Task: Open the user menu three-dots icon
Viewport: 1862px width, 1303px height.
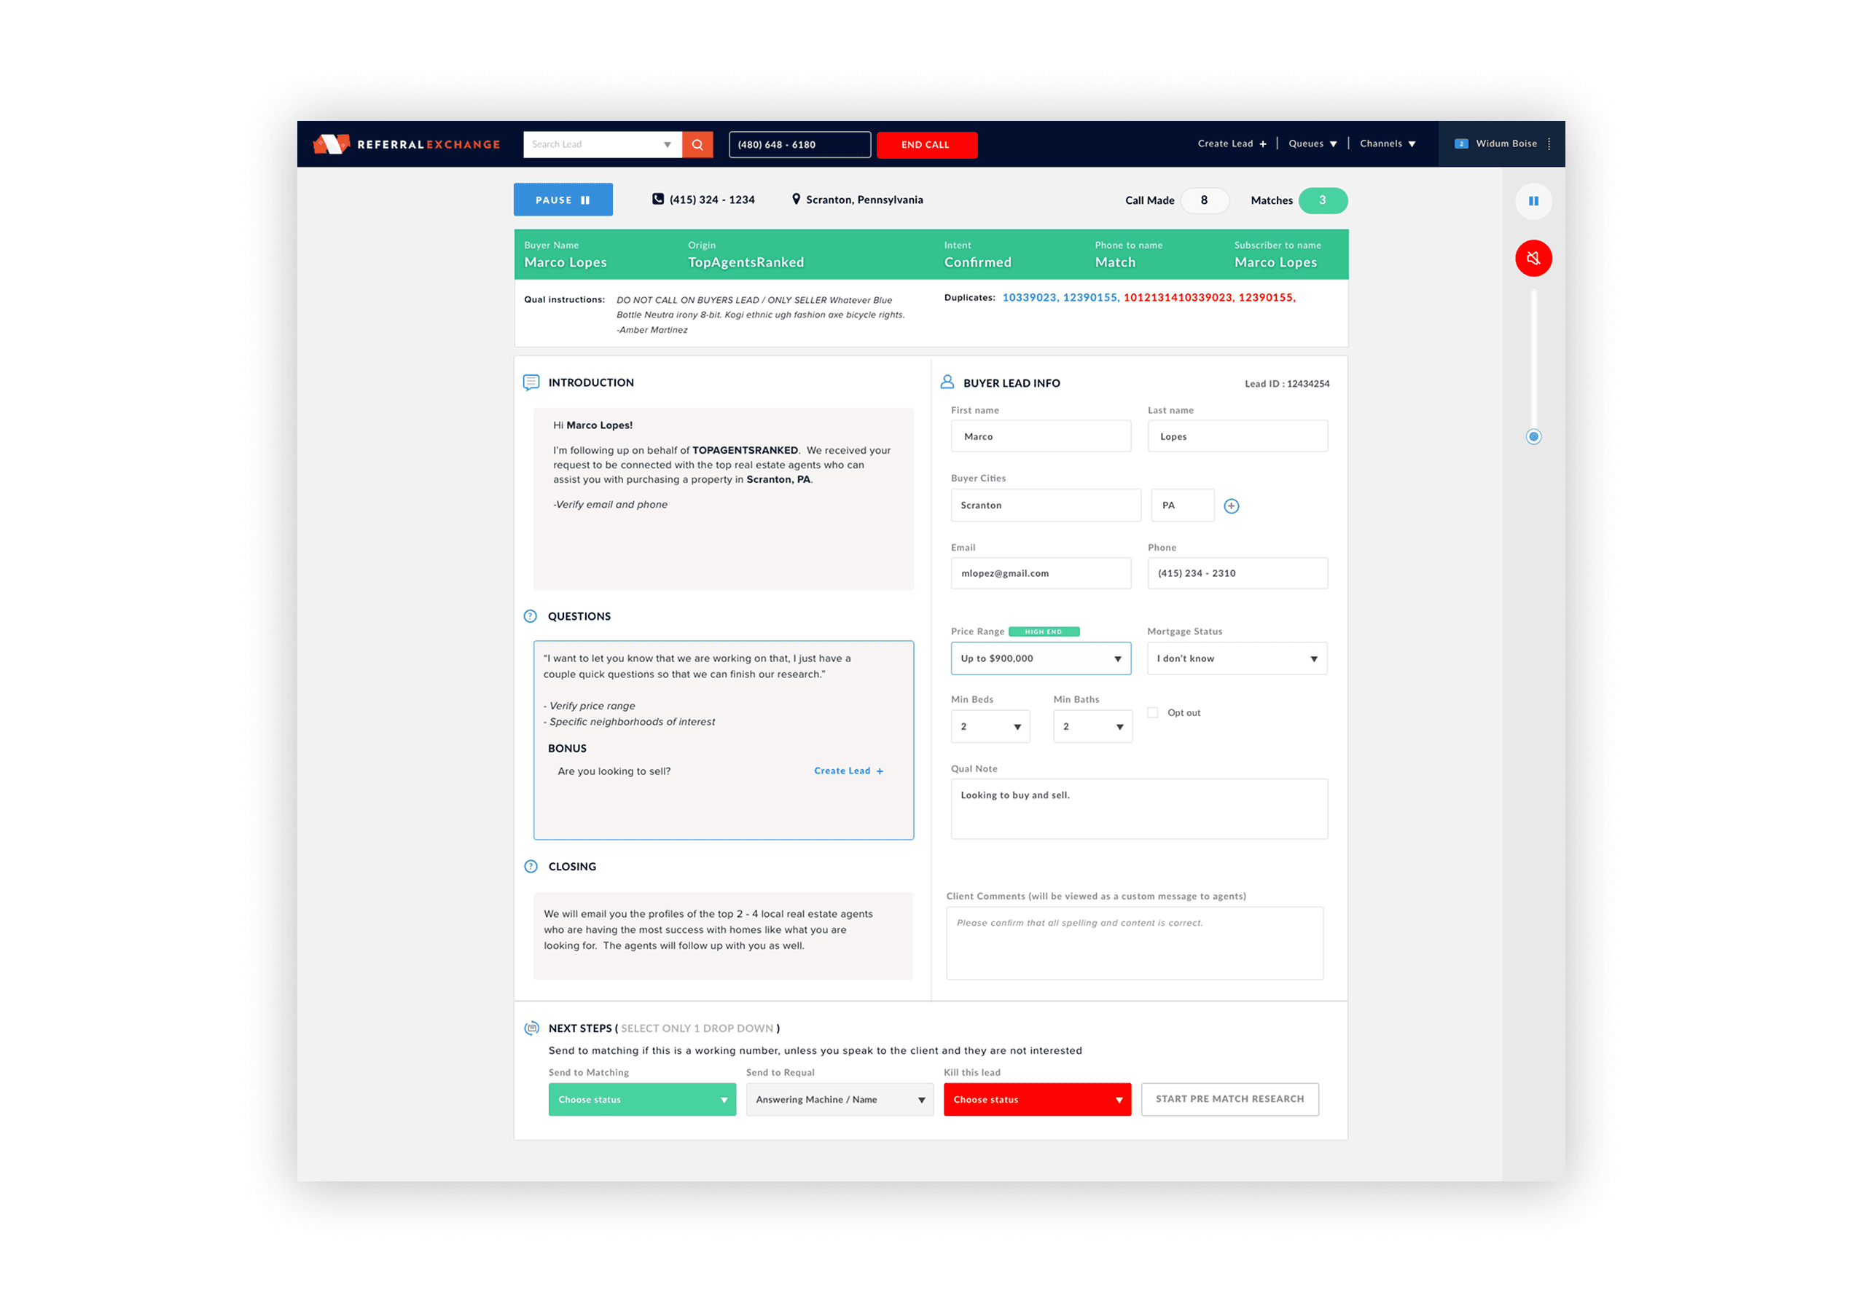Action: 1549,144
